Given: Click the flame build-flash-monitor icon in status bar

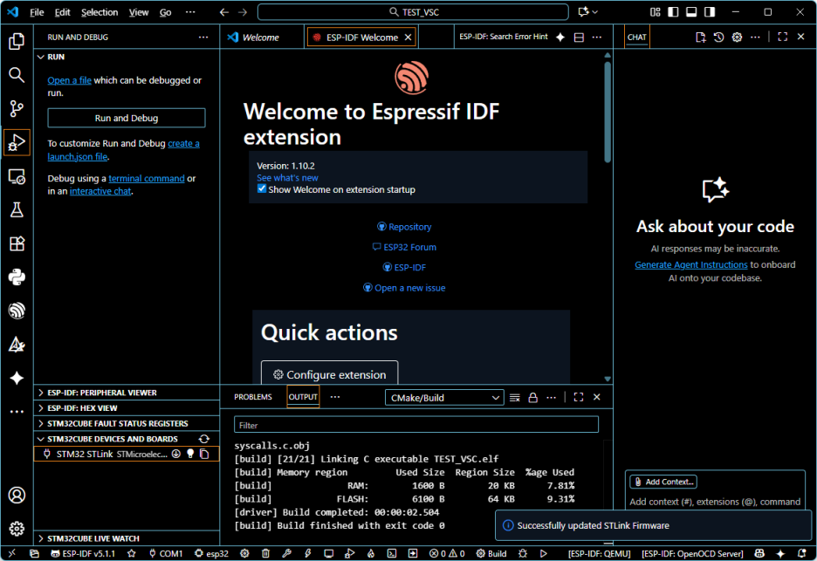Looking at the screenshot, I should 371,553.
